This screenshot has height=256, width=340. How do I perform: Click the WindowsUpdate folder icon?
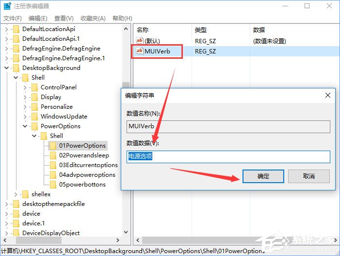pyautogui.click(x=35, y=117)
